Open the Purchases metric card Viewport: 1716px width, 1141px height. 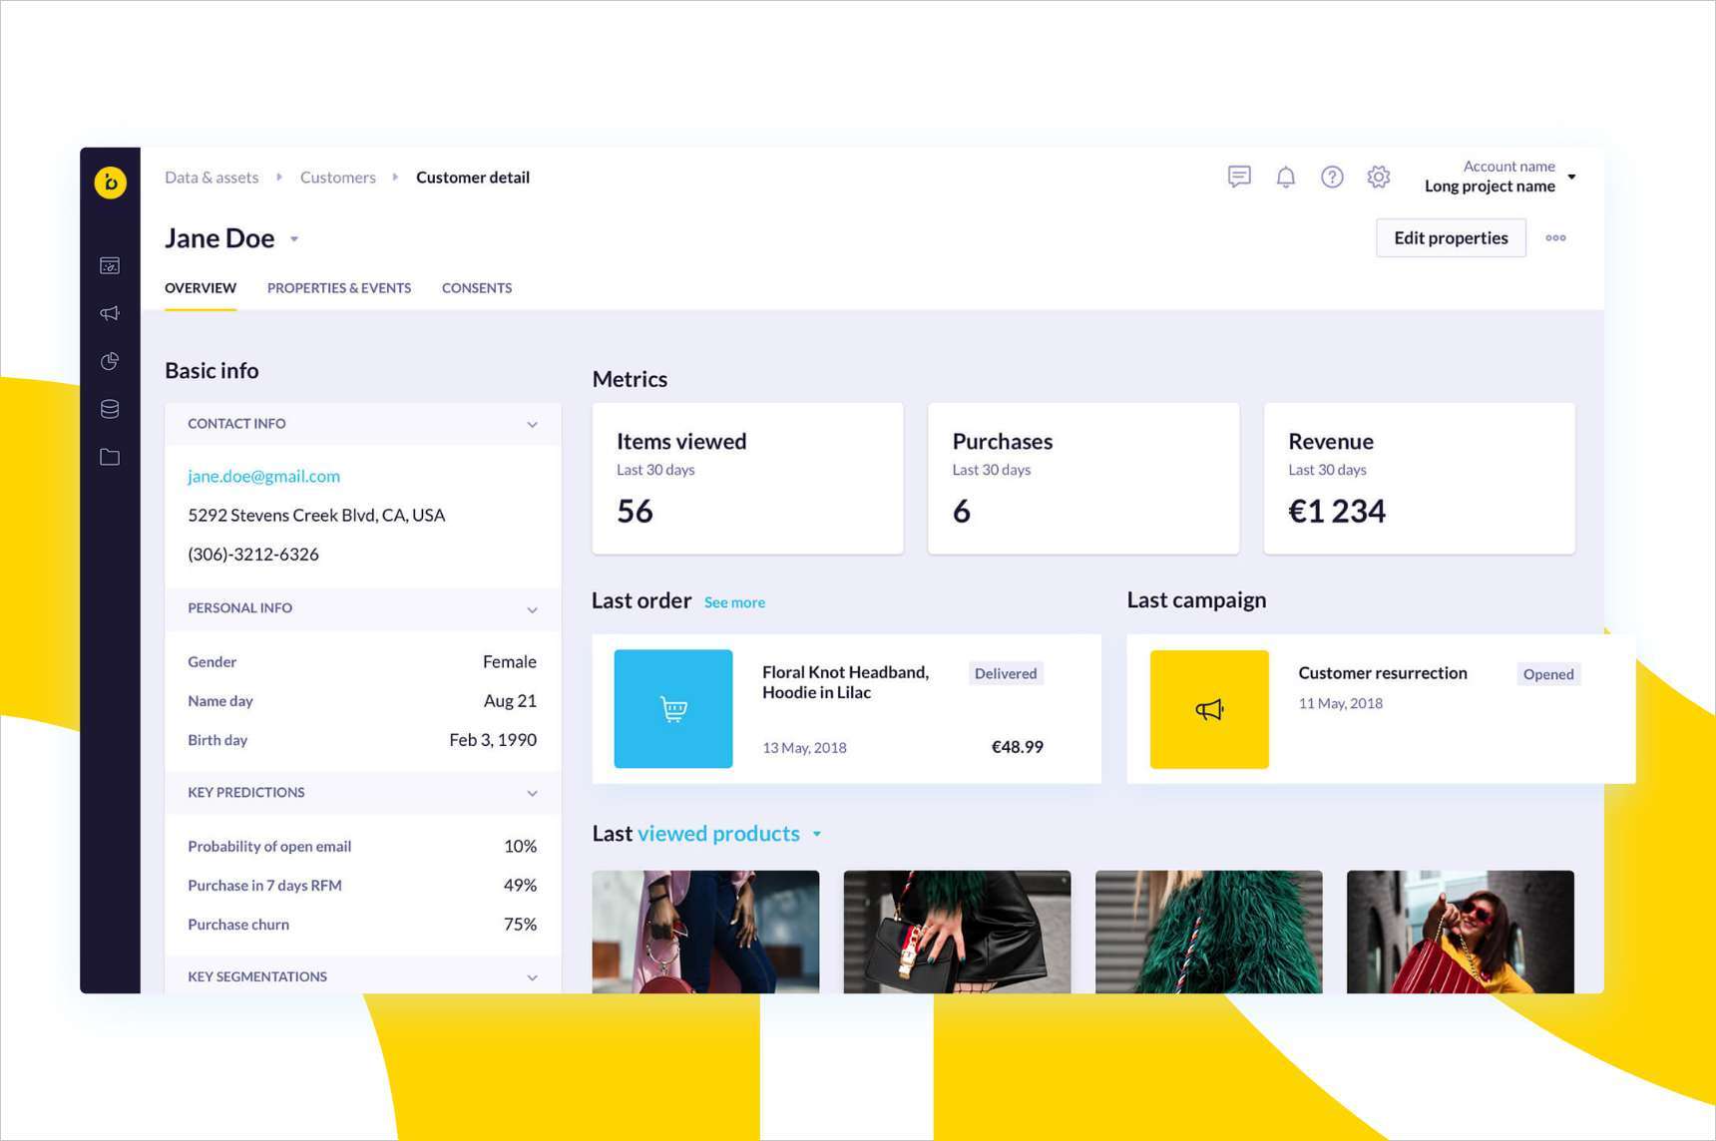click(x=1083, y=478)
